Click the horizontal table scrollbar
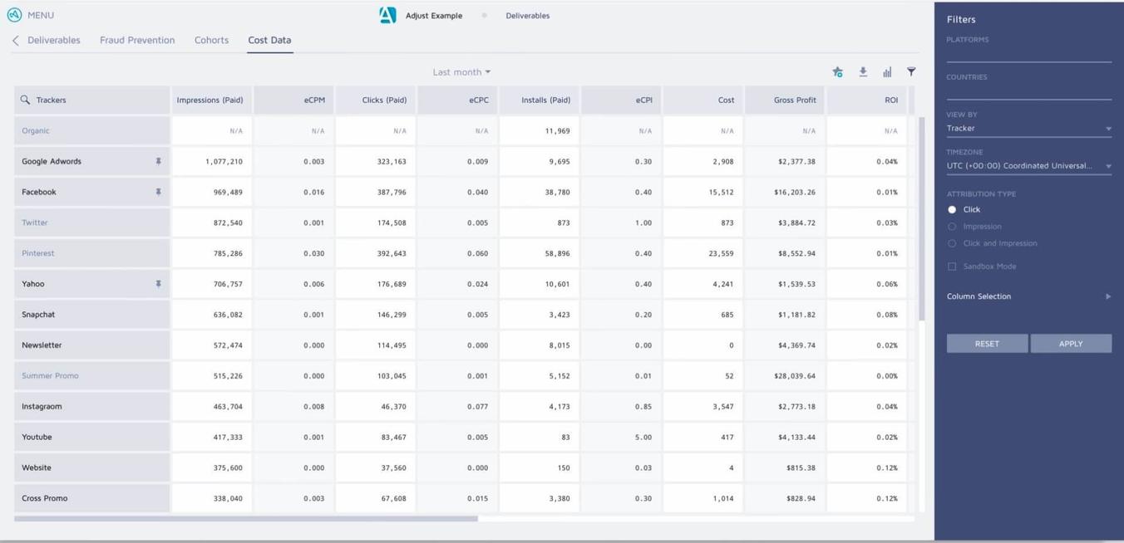This screenshot has height=543, width=1124. [246, 519]
